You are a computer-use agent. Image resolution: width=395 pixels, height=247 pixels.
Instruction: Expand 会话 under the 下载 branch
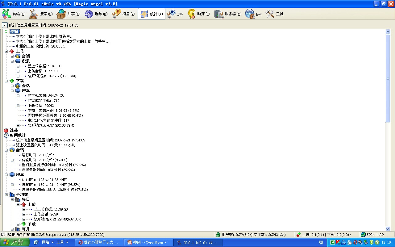(x=12, y=86)
